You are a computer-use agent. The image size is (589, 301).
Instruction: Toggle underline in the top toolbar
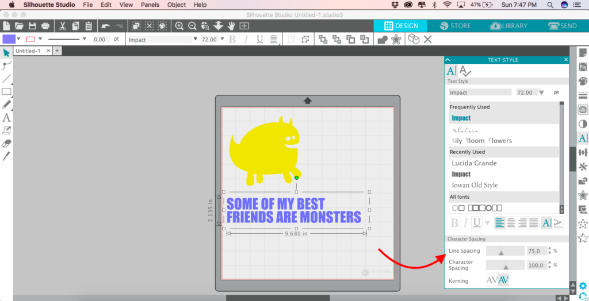coord(259,40)
